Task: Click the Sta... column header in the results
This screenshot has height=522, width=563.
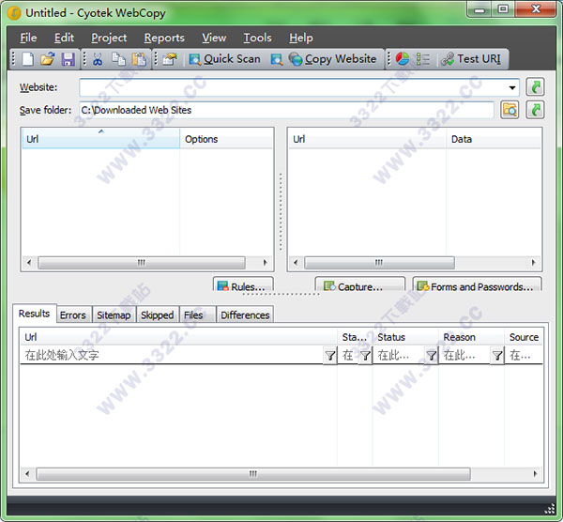Action: point(355,337)
